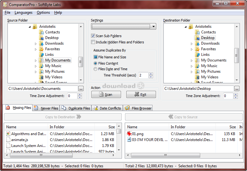
Task: Click the Favorites folder icon in Destination tree
Action: click(x=197, y=49)
